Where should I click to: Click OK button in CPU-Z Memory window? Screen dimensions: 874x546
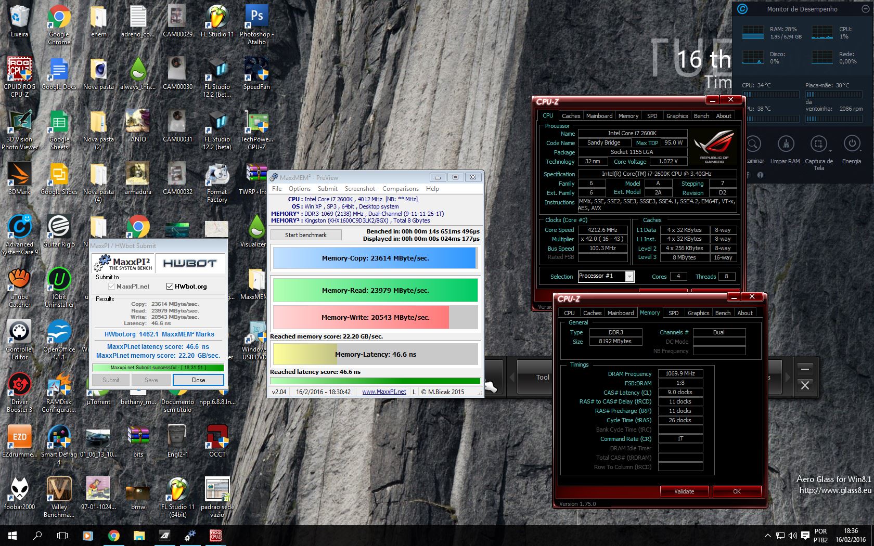[x=737, y=491]
